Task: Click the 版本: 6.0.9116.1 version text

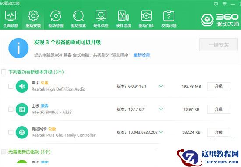Action: (x=131, y=86)
